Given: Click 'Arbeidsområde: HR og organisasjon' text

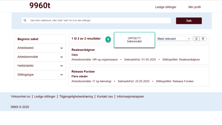Looking at the screenshot, I should [95, 59].
